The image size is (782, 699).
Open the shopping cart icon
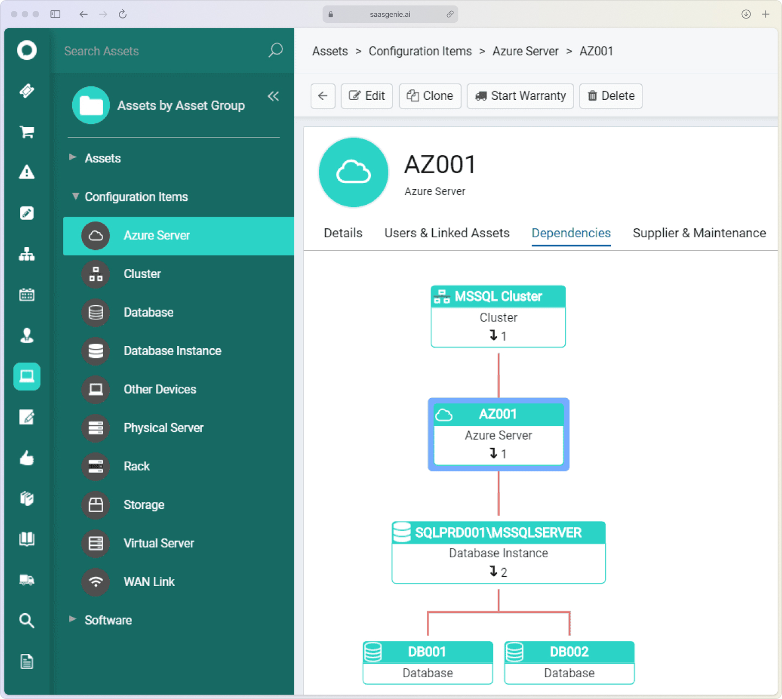[x=27, y=131]
